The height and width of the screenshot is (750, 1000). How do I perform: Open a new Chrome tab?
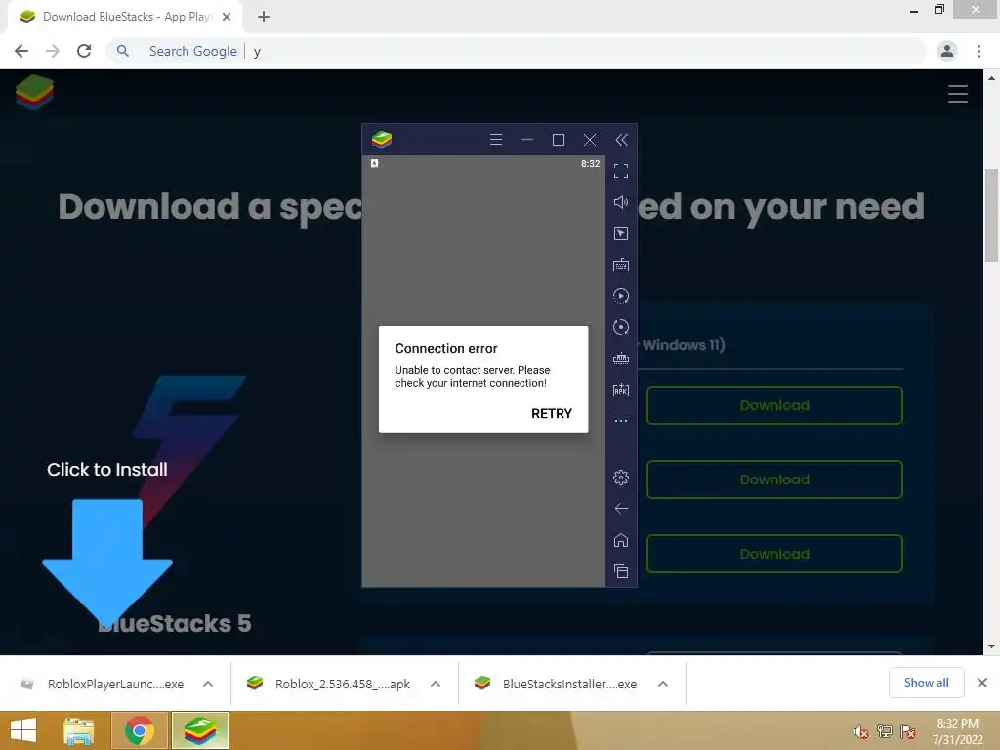click(264, 17)
